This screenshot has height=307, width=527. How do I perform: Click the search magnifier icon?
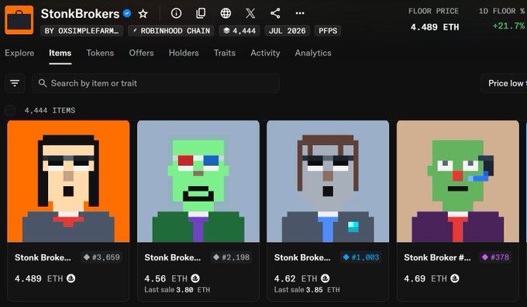(x=43, y=83)
